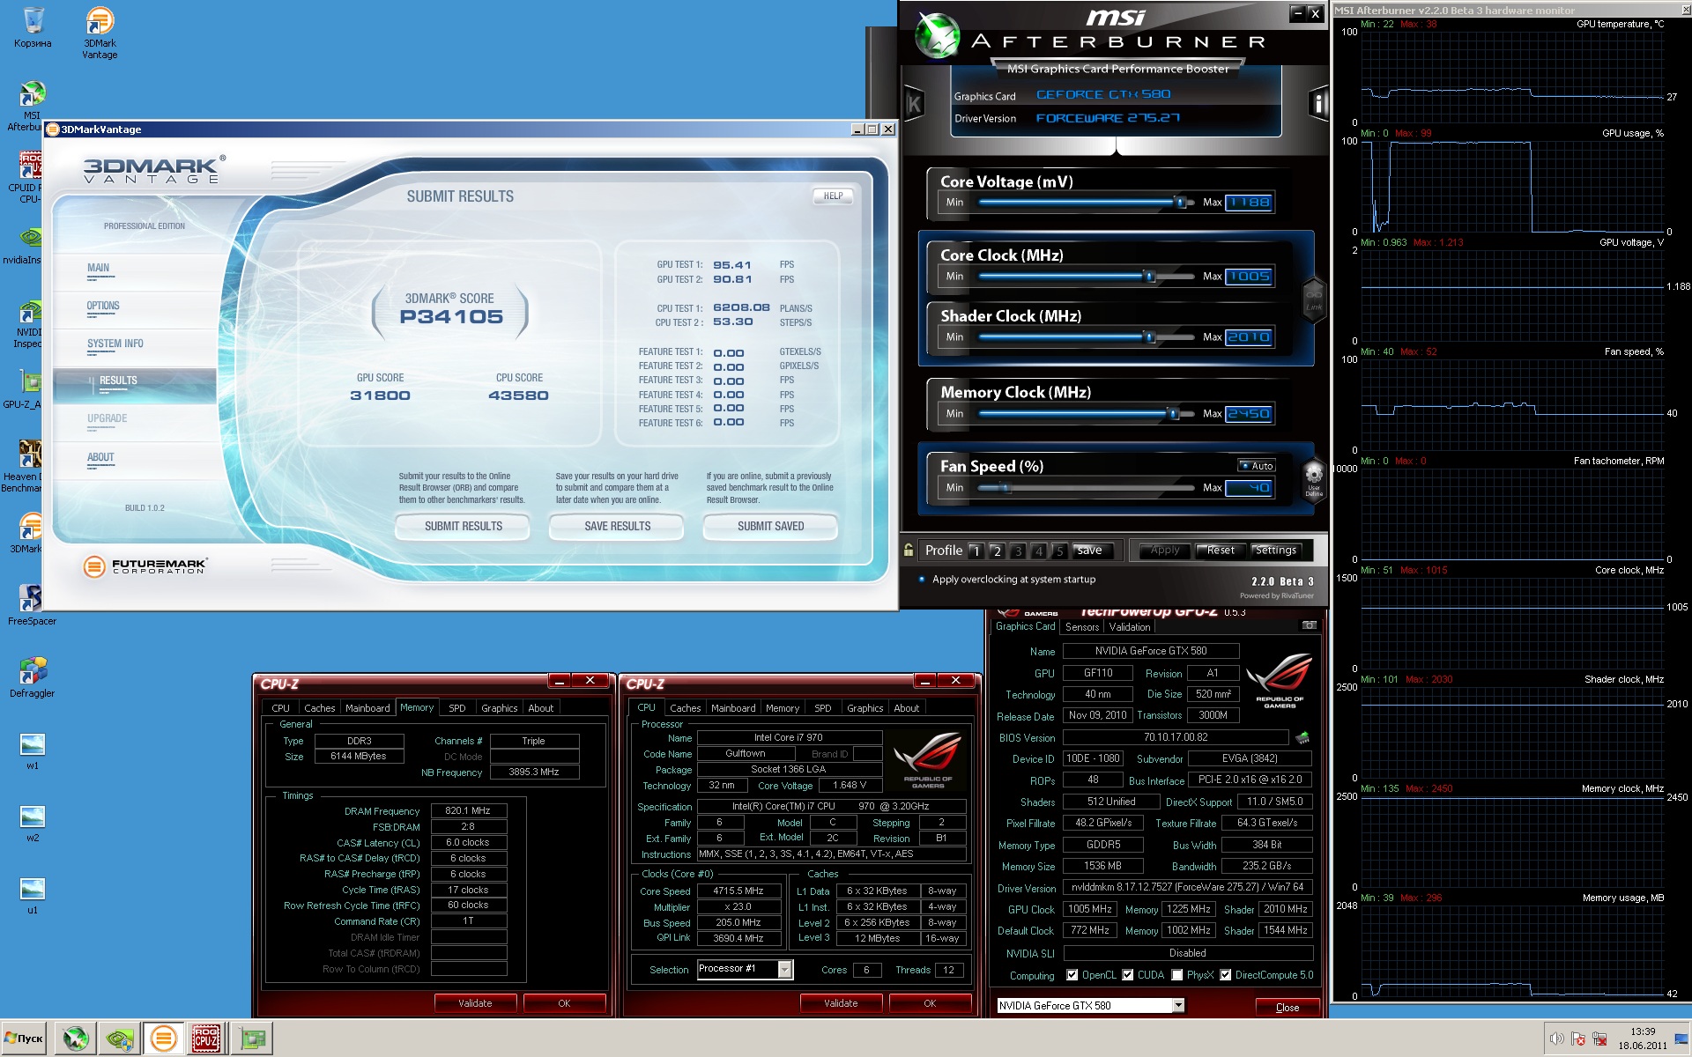Click the Shader Clock value field 2010
Viewport: 1692px width, 1057px height.
[x=1250, y=337]
